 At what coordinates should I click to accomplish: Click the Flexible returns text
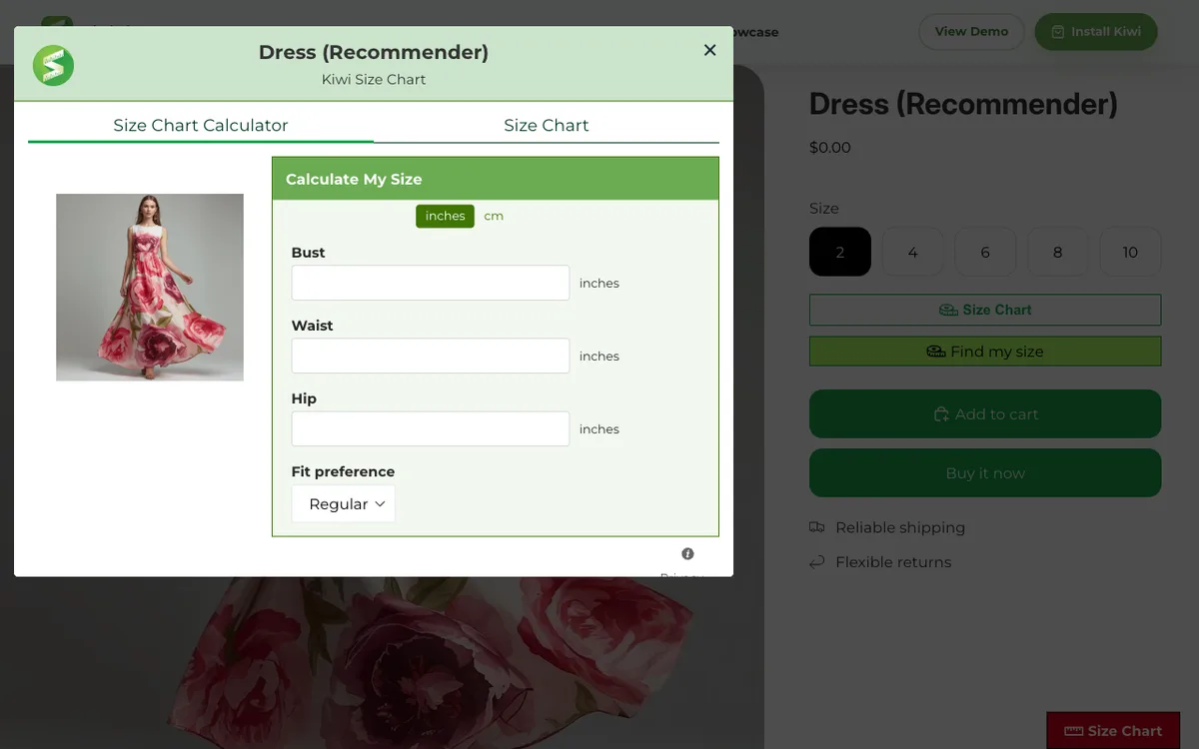pos(893,562)
